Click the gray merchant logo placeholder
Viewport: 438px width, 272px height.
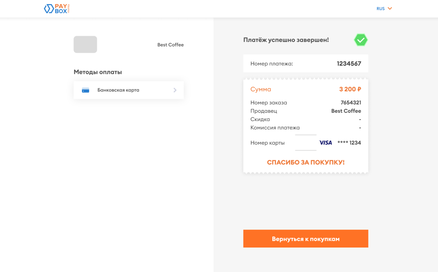85,44
